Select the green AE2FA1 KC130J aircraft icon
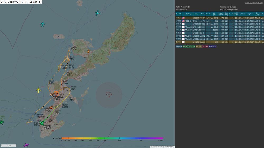This screenshot has height=148, width=264. 42,123
